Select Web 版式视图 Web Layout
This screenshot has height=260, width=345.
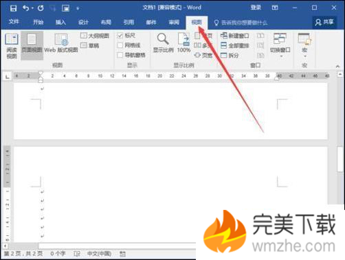click(x=61, y=43)
